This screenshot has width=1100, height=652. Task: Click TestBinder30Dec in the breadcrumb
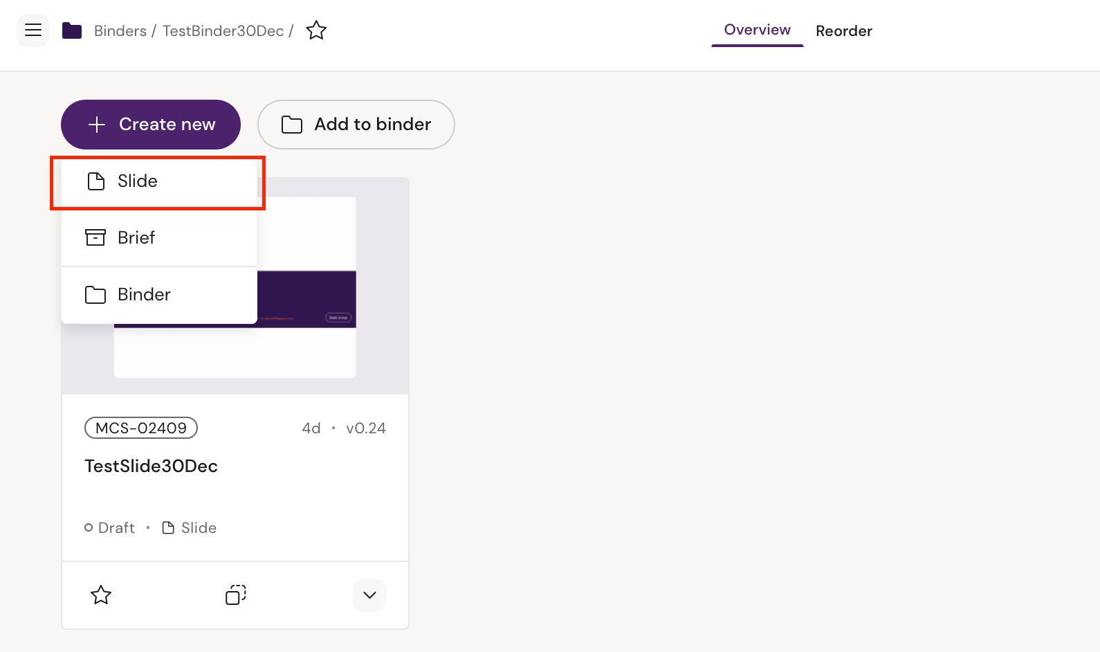pos(223,31)
